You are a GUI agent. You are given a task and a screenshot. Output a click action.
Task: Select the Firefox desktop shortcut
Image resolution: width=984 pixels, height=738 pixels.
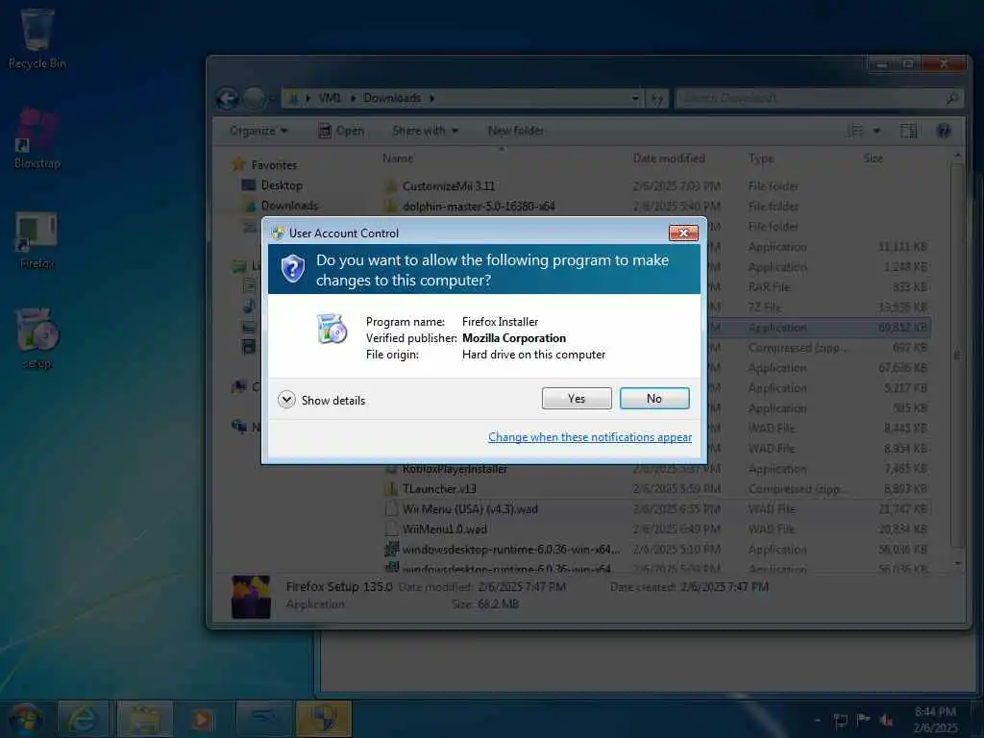point(37,240)
